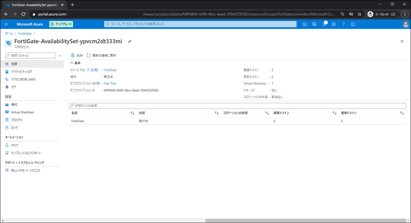Sort table by コロケーションの状態 column

(267, 113)
